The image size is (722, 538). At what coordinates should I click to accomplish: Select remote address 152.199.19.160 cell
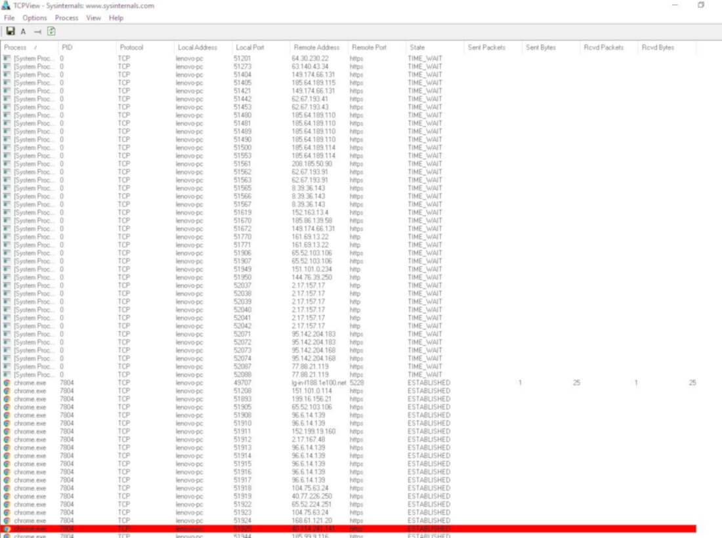pos(314,431)
